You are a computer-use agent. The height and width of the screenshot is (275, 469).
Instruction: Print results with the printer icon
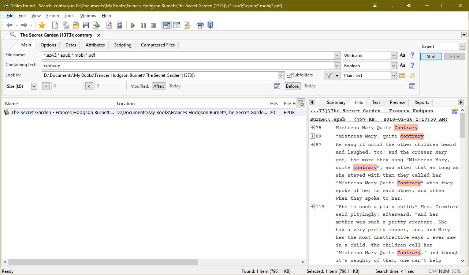(x=200, y=25)
